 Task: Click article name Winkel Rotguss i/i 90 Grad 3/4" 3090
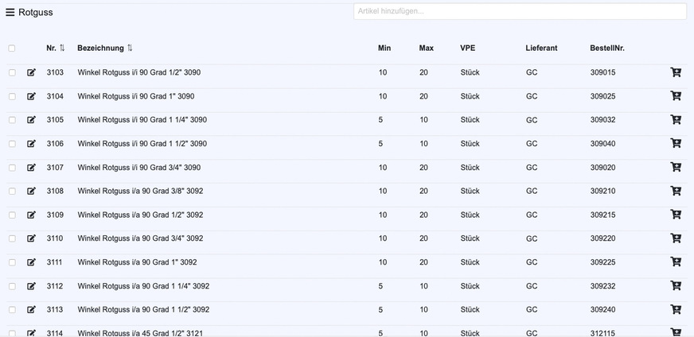tap(138, 168)
